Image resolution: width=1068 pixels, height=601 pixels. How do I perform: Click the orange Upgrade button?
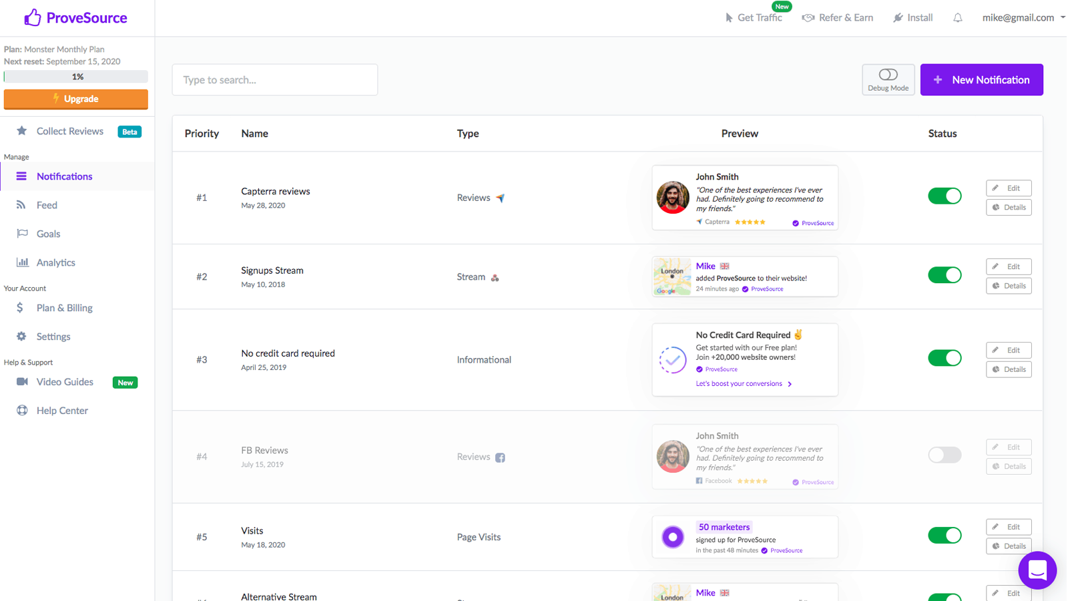[x=76, y=99]
